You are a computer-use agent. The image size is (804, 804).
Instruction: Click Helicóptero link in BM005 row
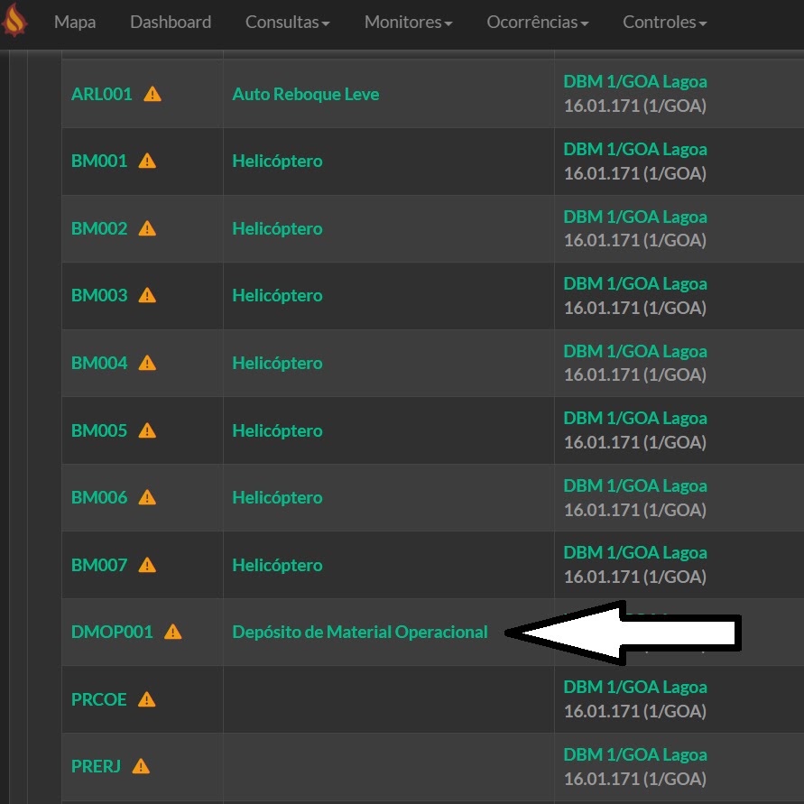point(277,431)
